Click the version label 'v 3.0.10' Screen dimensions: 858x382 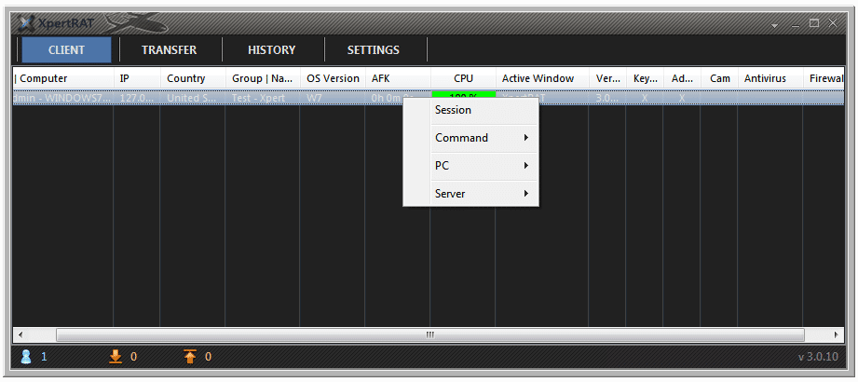click(818, 357)
